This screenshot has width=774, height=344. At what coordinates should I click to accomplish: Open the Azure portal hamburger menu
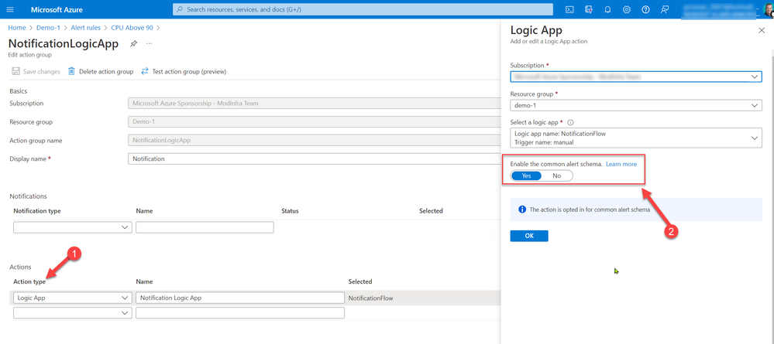(x=10, y=9)
